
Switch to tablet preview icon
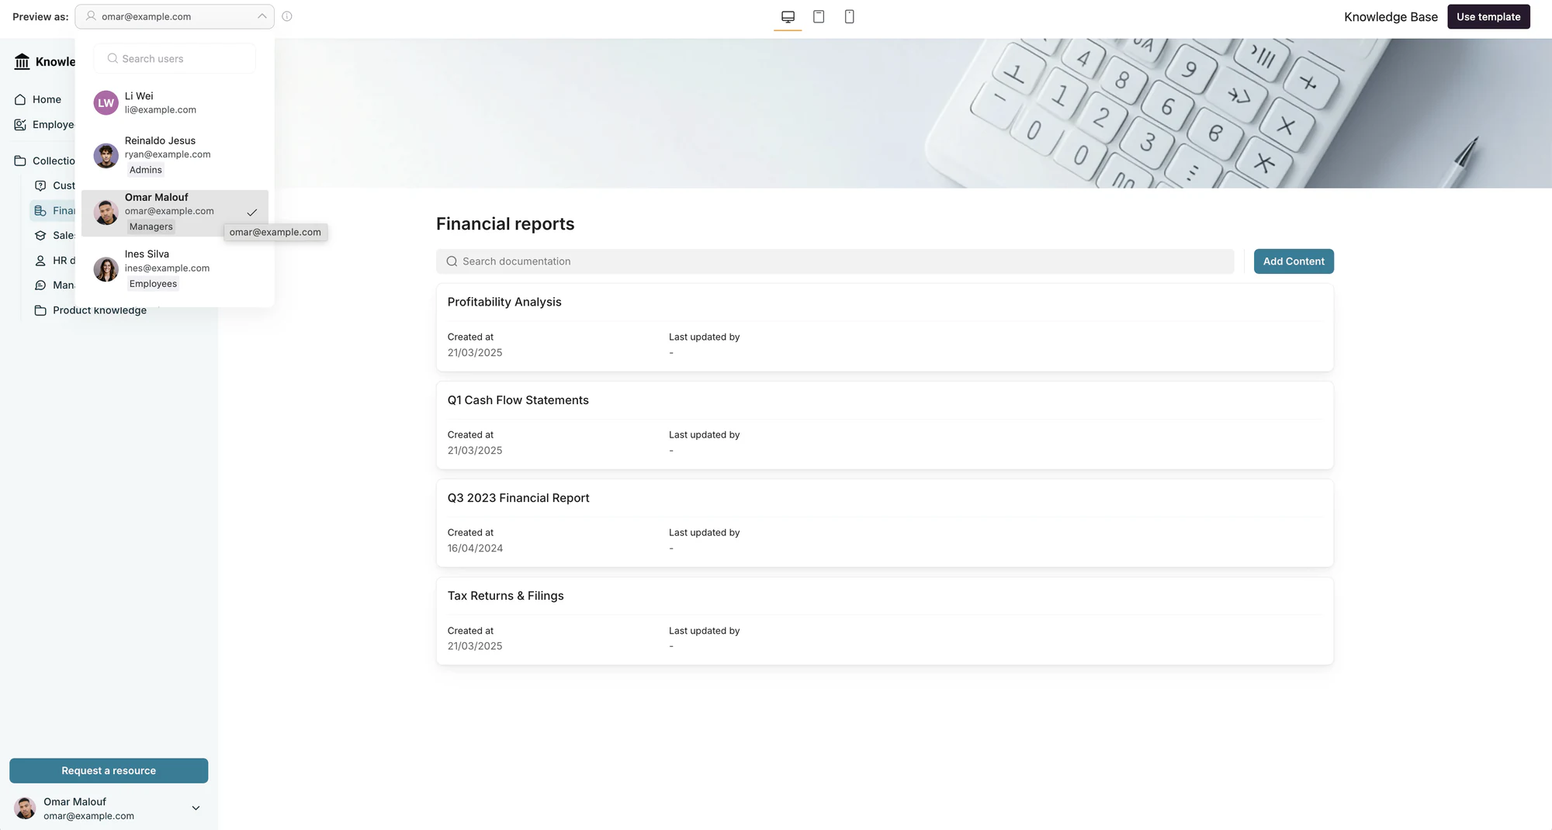point(819,16)
